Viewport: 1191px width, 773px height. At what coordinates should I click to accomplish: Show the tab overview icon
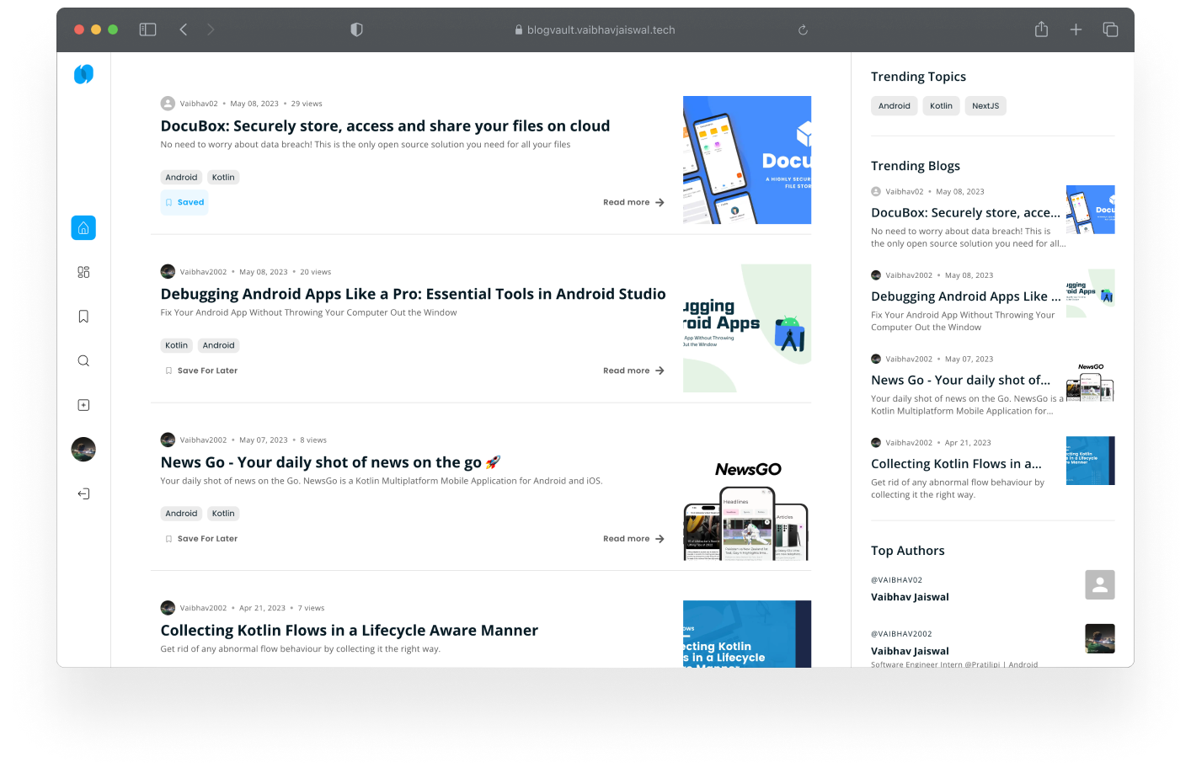pos(1110,29)
